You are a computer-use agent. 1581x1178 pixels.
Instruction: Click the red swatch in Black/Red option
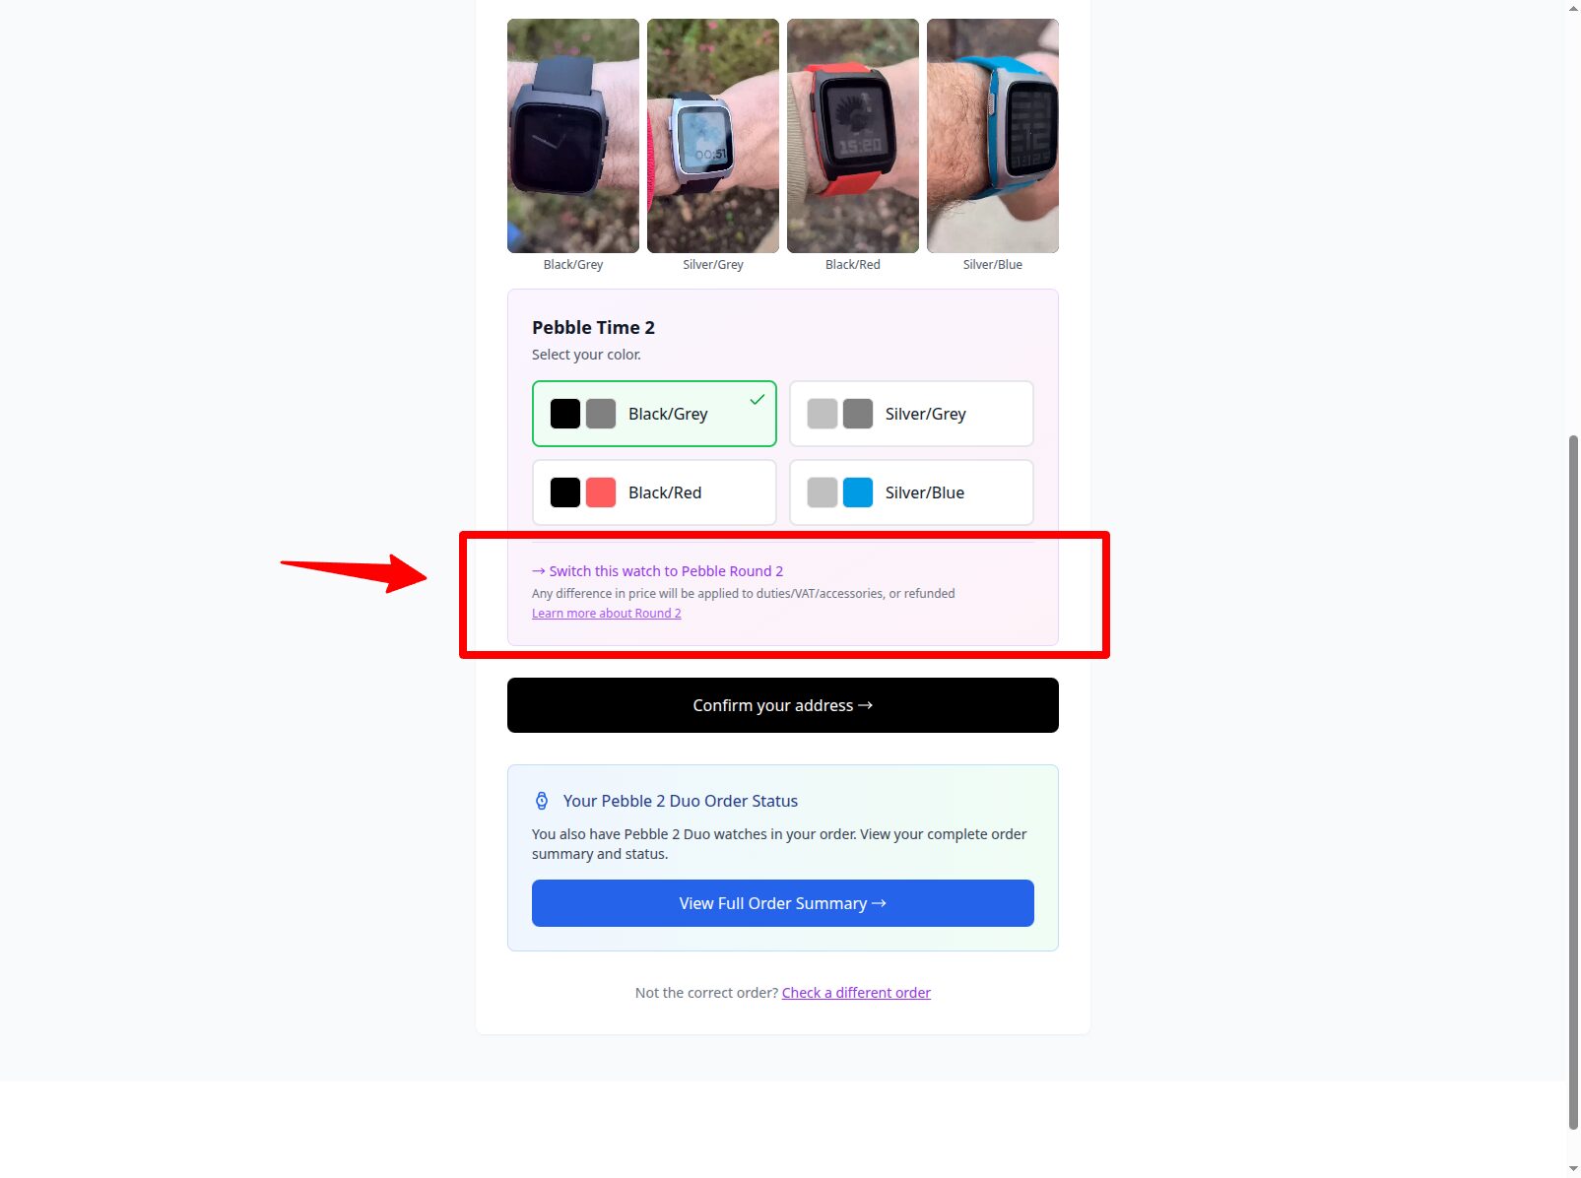[x=601, y=492]
